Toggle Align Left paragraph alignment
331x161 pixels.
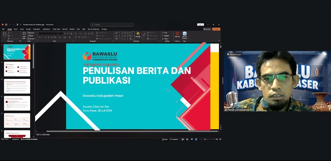(76, 37)
